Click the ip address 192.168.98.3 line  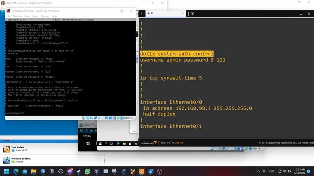197,108
